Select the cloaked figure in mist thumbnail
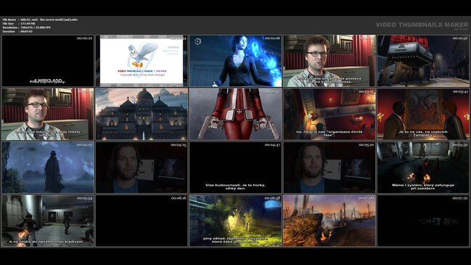The width and height of the screenshot is (471, 265). click(48, 168)
